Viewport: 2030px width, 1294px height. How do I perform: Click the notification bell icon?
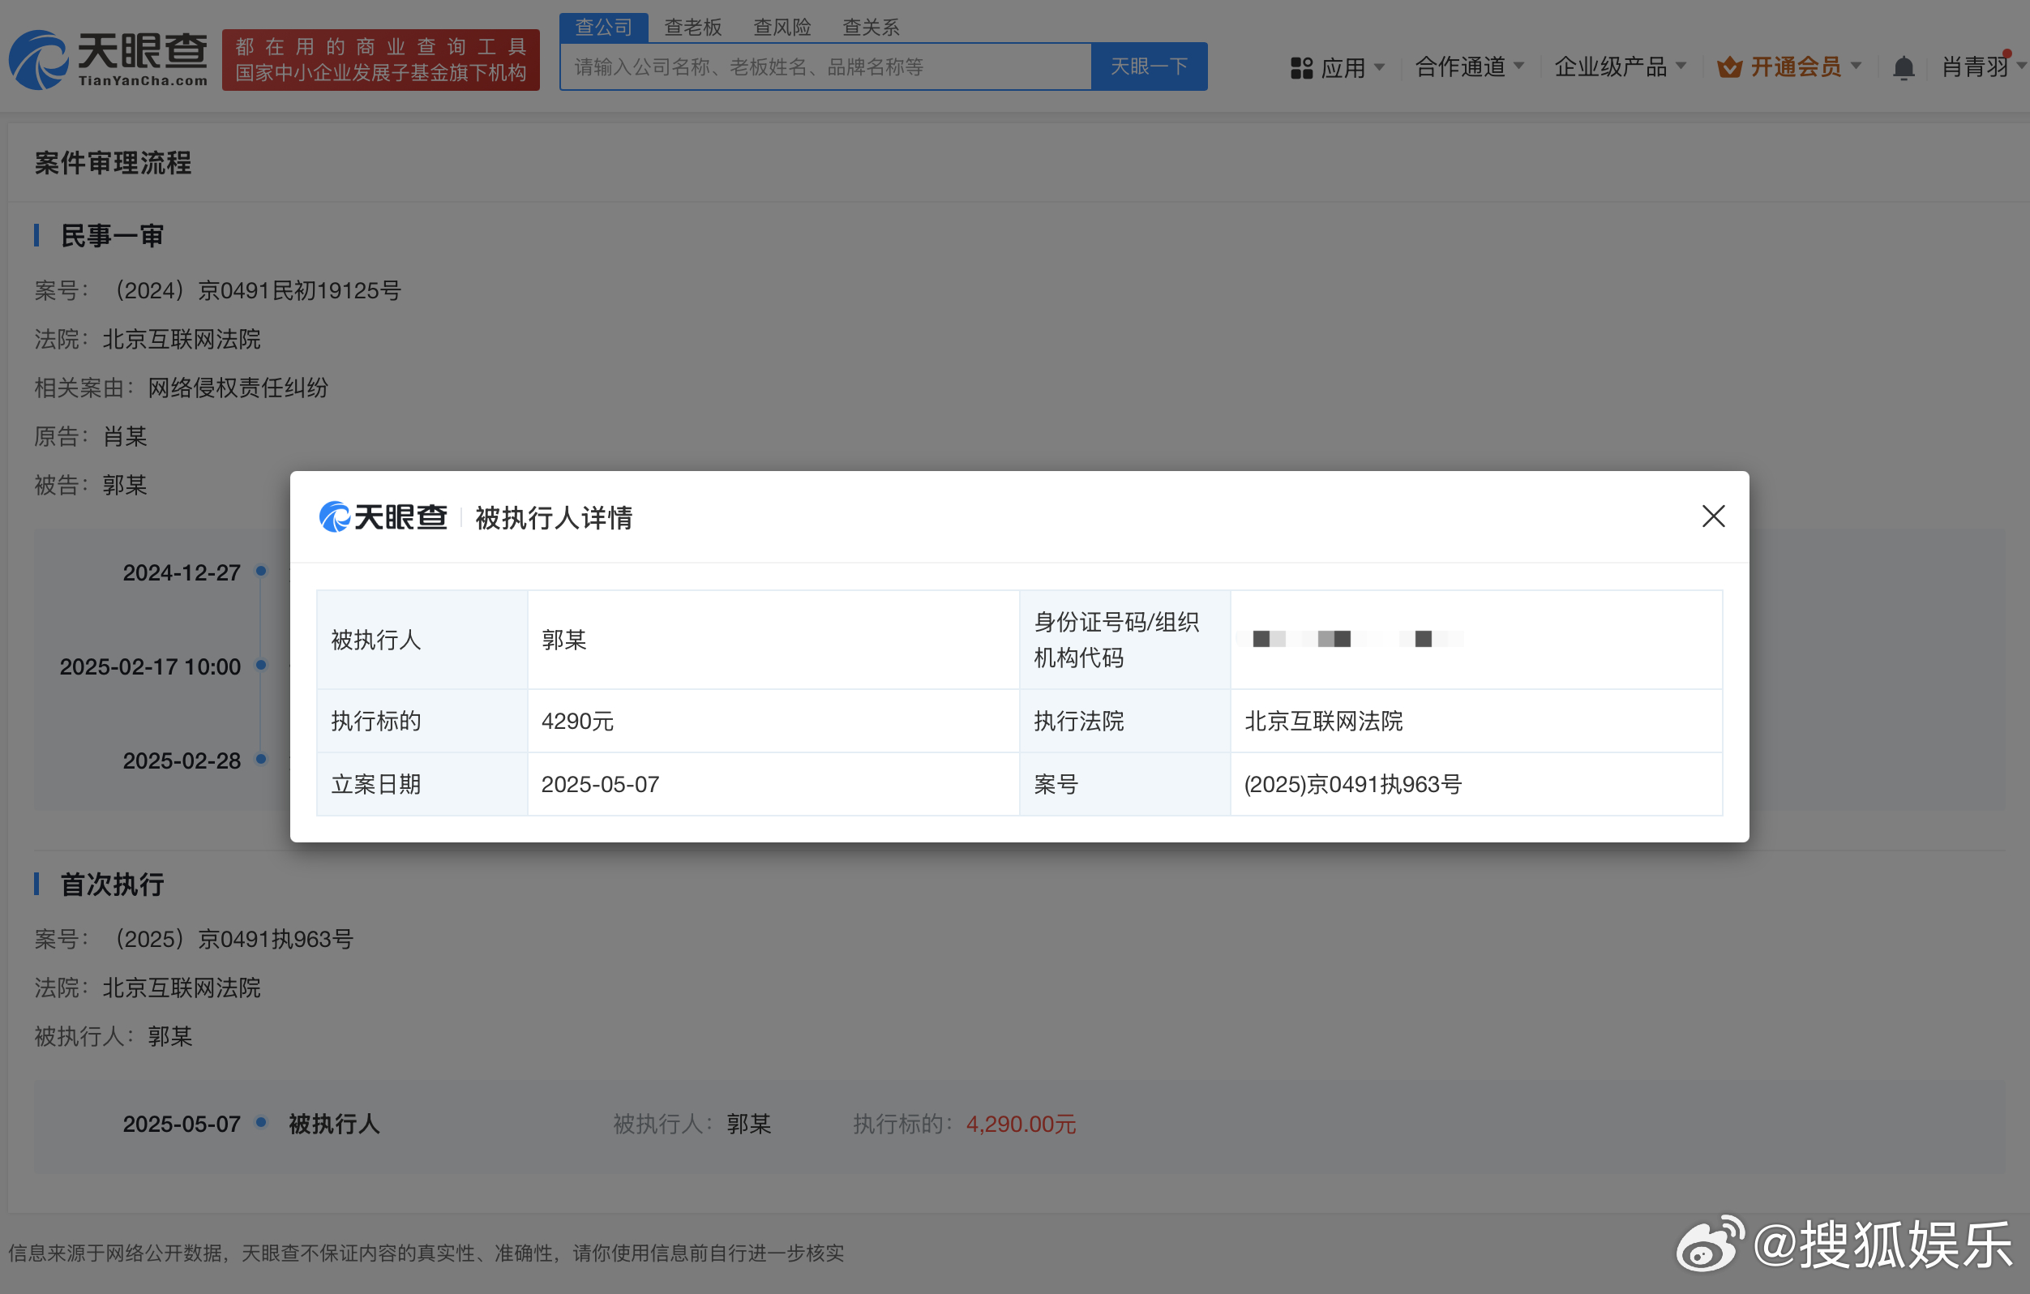pos(1903,67)
